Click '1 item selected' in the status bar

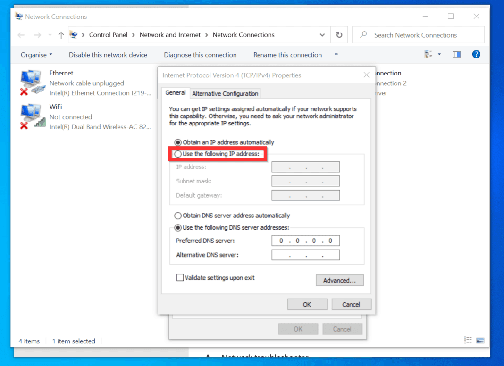74,341
